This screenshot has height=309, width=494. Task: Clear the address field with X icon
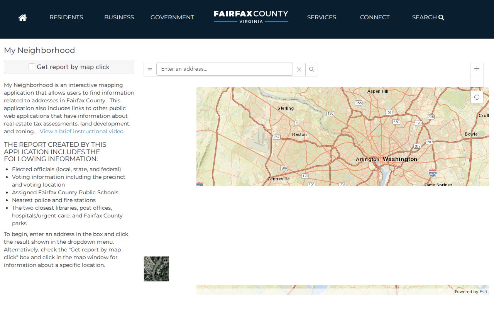[299, 70]
